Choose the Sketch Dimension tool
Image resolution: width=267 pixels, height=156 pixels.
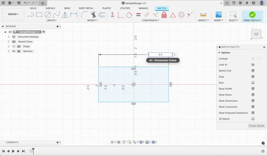74,15
